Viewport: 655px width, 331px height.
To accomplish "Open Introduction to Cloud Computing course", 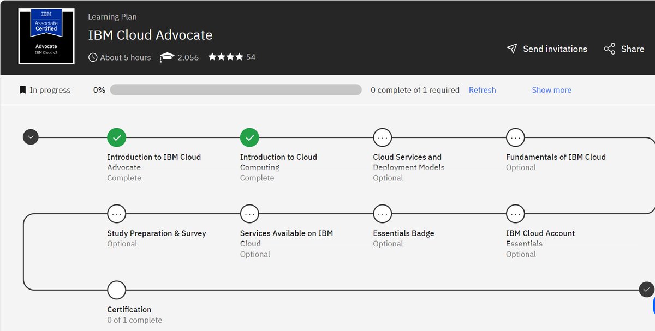I will coord(278,162).
